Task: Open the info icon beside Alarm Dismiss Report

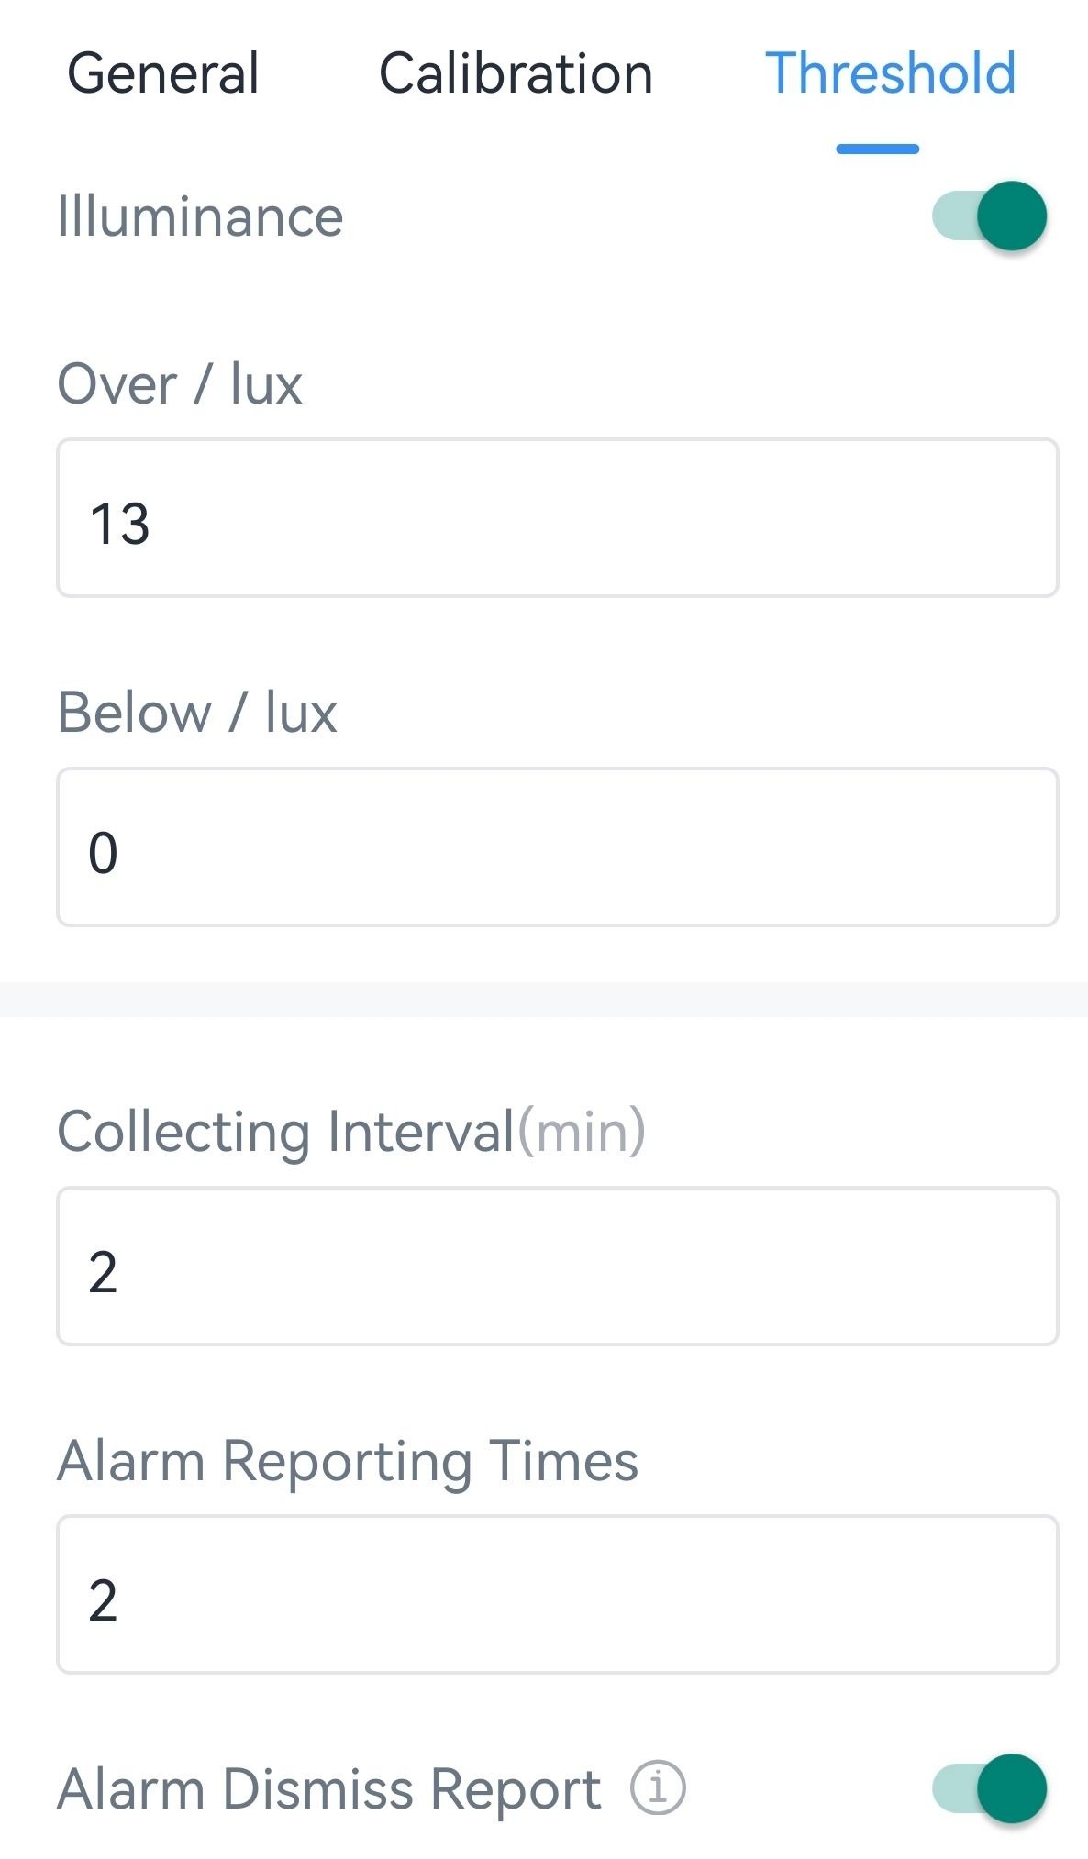Action: [x=658, y=1788]
